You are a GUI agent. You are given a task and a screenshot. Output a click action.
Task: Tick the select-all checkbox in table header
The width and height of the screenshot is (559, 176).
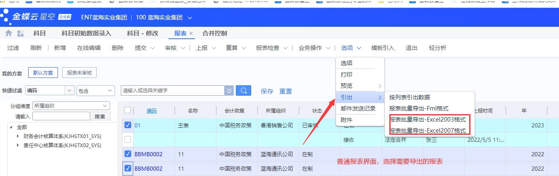(128, 110)
